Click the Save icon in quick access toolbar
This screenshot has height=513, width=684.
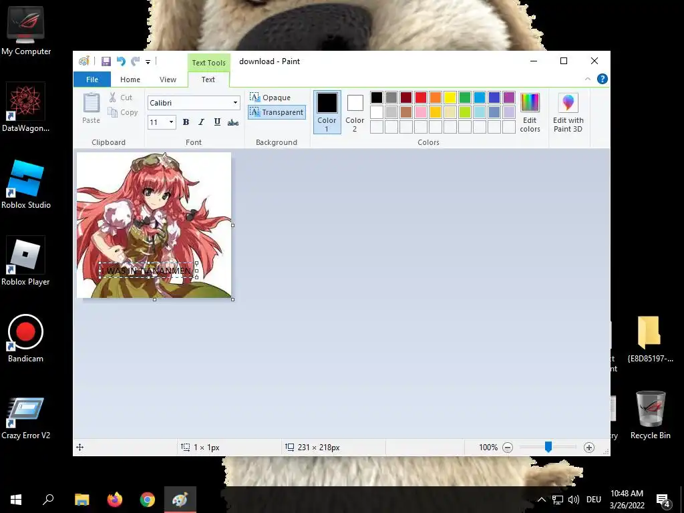106,61
